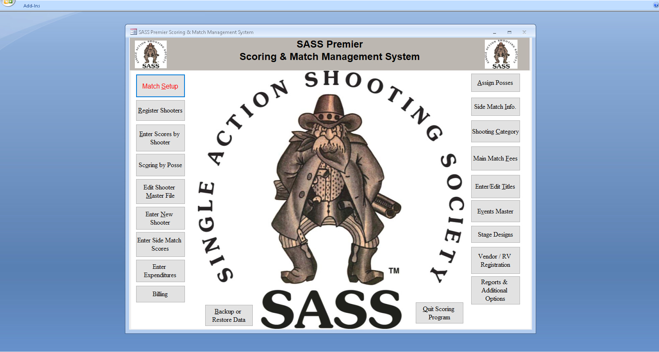Screen dimensions: 659x352
Task: Open Enter Scores by Shooter
Action: point(160,138)
